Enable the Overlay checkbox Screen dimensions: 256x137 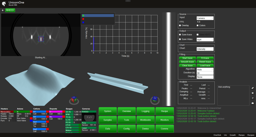point(180,25)
